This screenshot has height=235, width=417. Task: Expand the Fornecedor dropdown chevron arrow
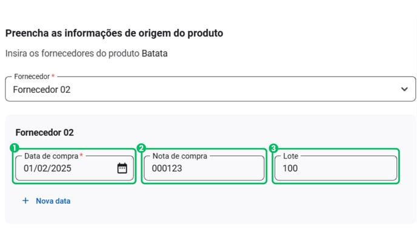404,89
